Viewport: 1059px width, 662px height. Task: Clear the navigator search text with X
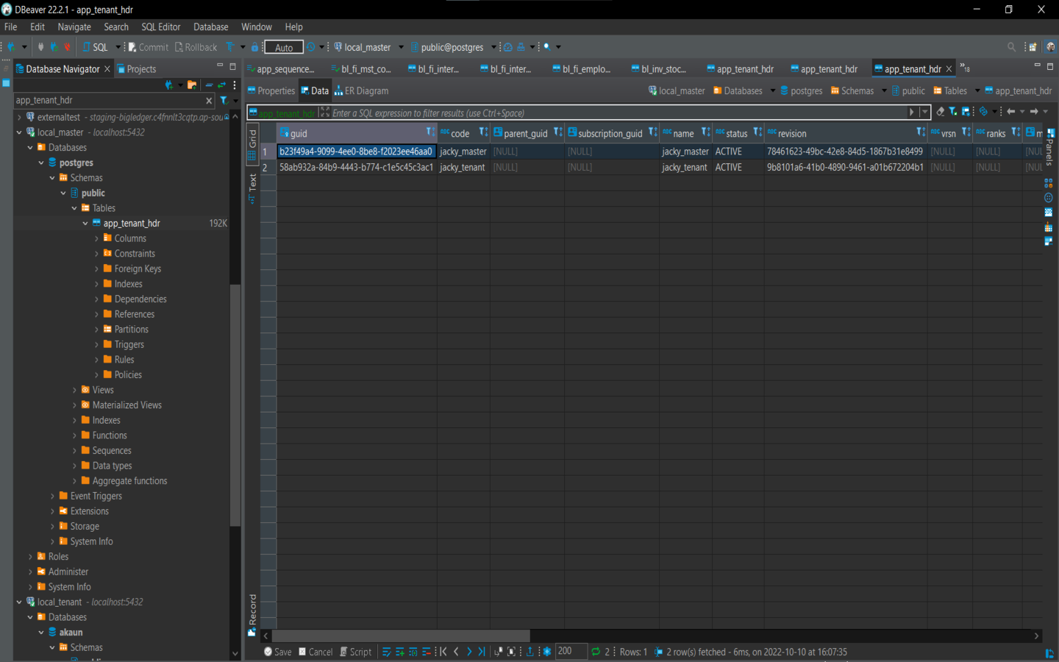[x=209, y=101]
